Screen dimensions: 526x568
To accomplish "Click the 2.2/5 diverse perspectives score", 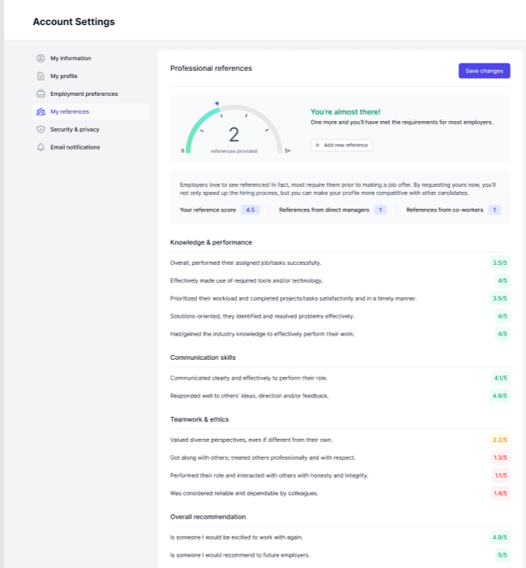I will (x=499, y=440).
